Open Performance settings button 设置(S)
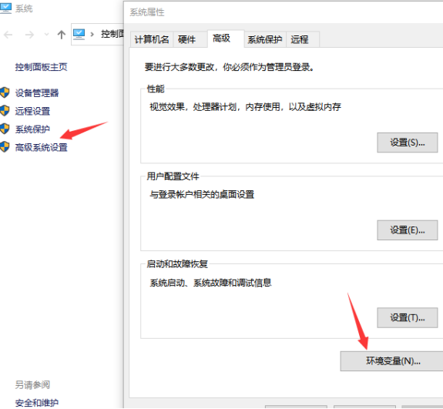The height and width of the screenshot is (409, 443). 407,142
